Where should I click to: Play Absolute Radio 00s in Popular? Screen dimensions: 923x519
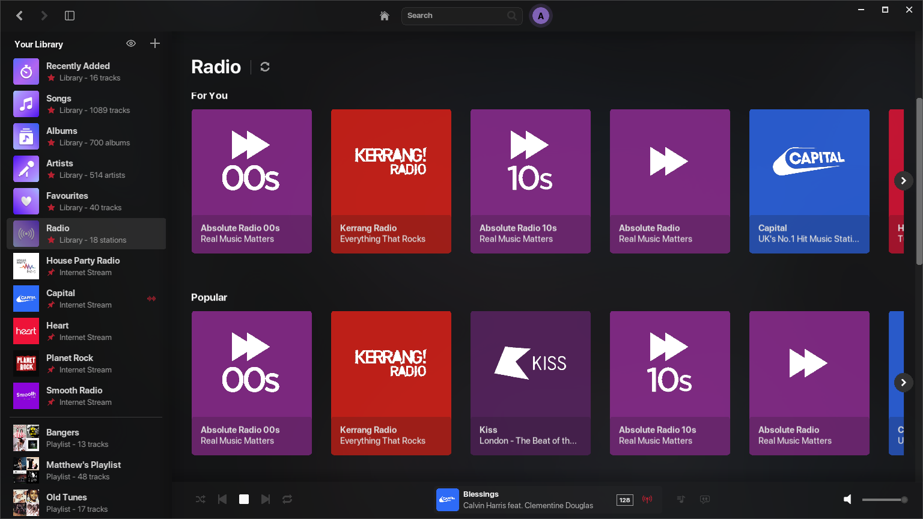pos(252,383)
